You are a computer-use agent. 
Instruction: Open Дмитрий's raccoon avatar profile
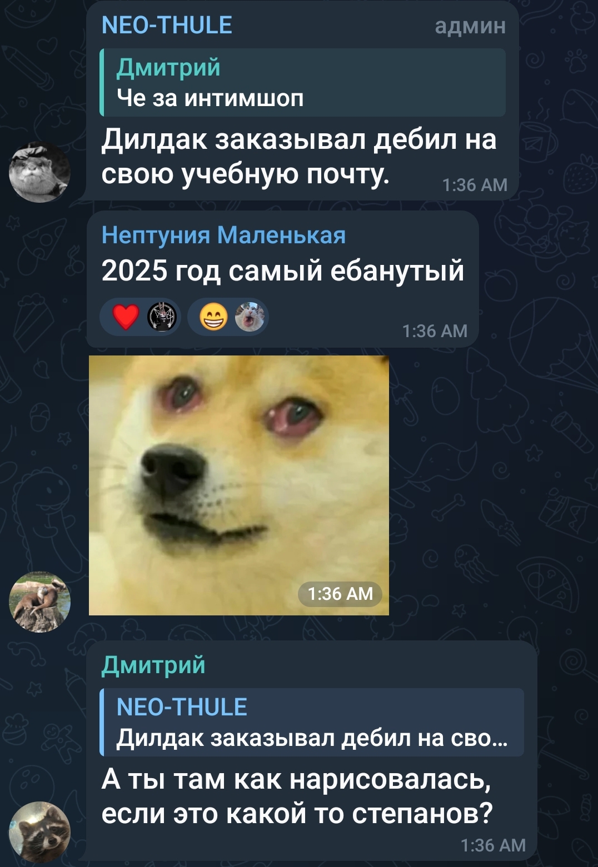(x=39, y=831)
